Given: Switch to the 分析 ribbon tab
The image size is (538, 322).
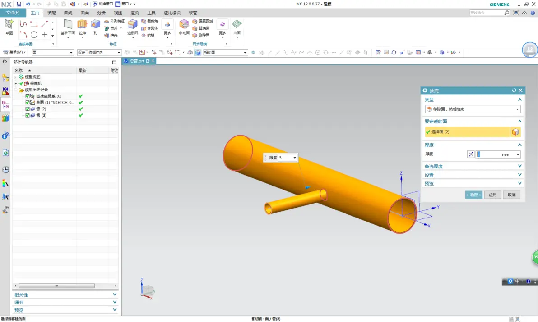Looking at the screenshot, I should coord(101,13).
